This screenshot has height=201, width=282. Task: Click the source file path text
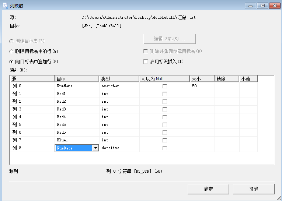139,17
